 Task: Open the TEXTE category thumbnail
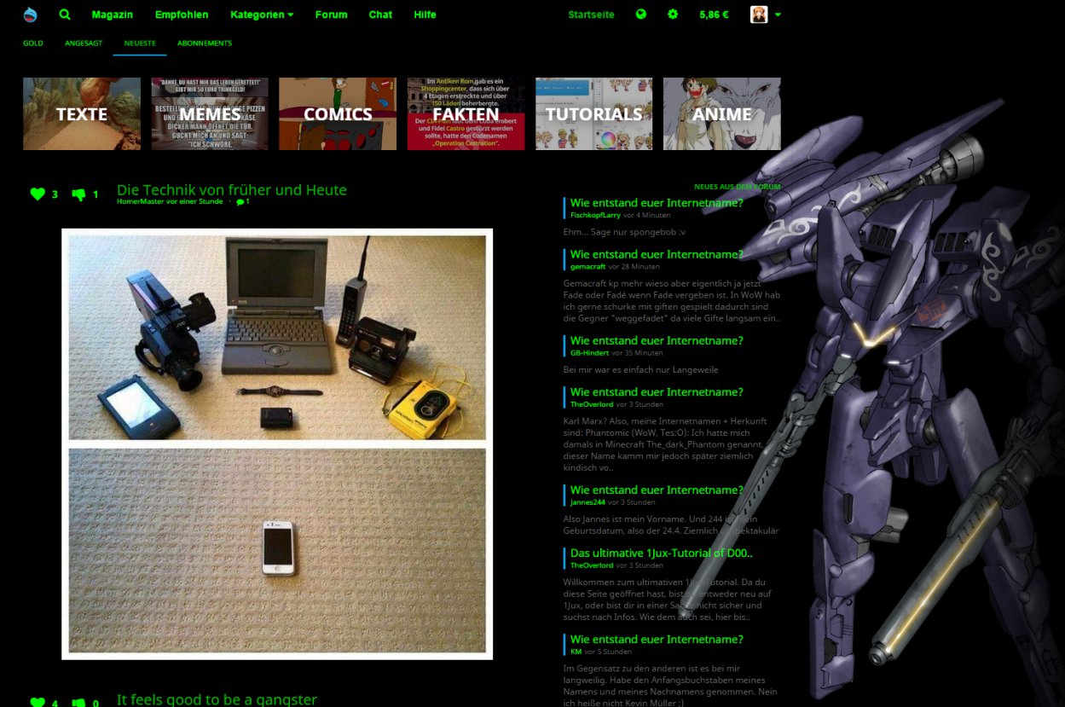click(x=82, y=114)
